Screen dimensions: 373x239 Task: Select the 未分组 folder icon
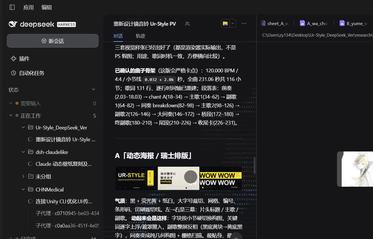point(31,176)
